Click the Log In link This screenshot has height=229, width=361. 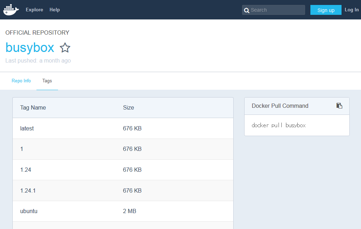(x=351, y=10)
